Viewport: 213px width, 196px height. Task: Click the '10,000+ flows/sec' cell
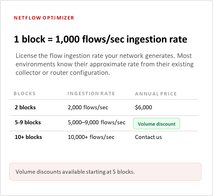pyautogui.click(x=91, y=137)
